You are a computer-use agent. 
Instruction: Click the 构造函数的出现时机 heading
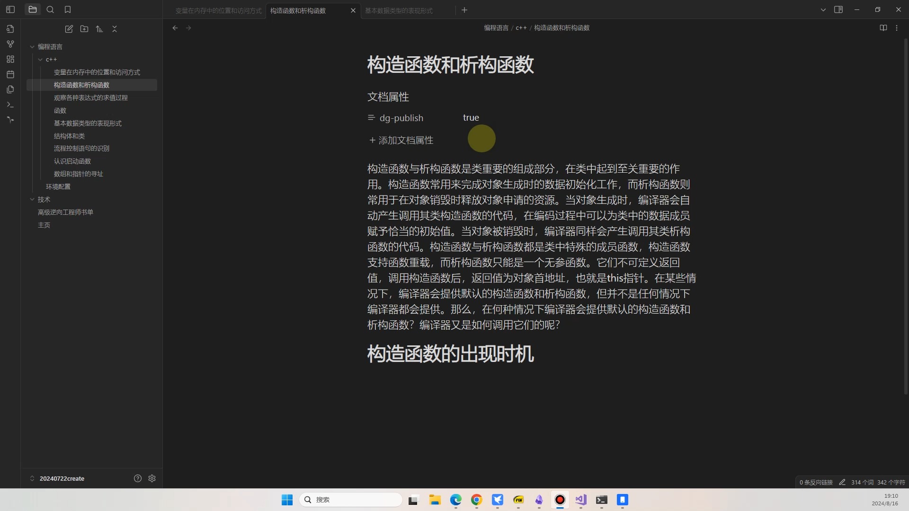point(451,354)
